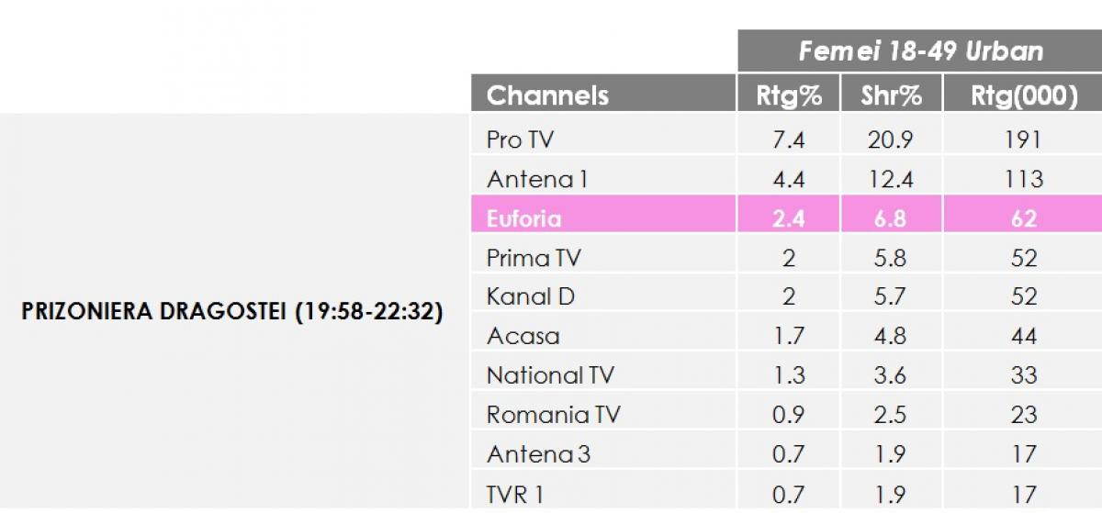
Task: Select the TVR 1 channel cell
Action: pos(515,494)
